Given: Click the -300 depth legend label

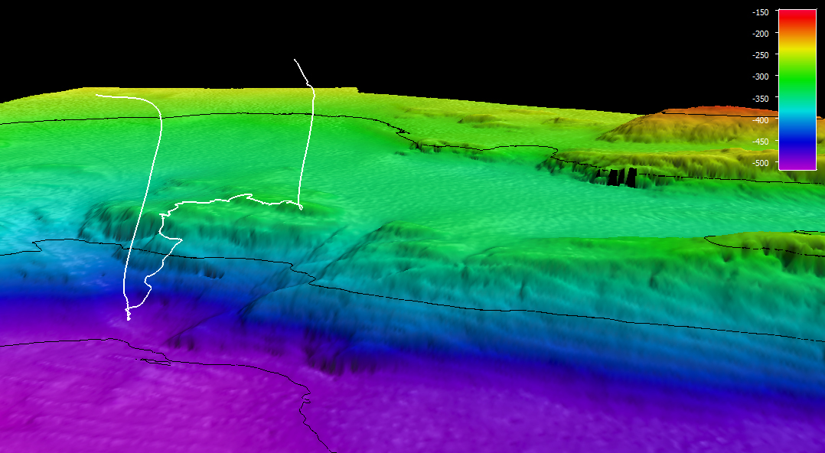Looking at the screenshot, I should pyautogui.click(x=760, y=77).
